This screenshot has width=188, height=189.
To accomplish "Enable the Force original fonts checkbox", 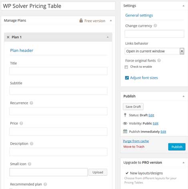I will tap(126, 67).
